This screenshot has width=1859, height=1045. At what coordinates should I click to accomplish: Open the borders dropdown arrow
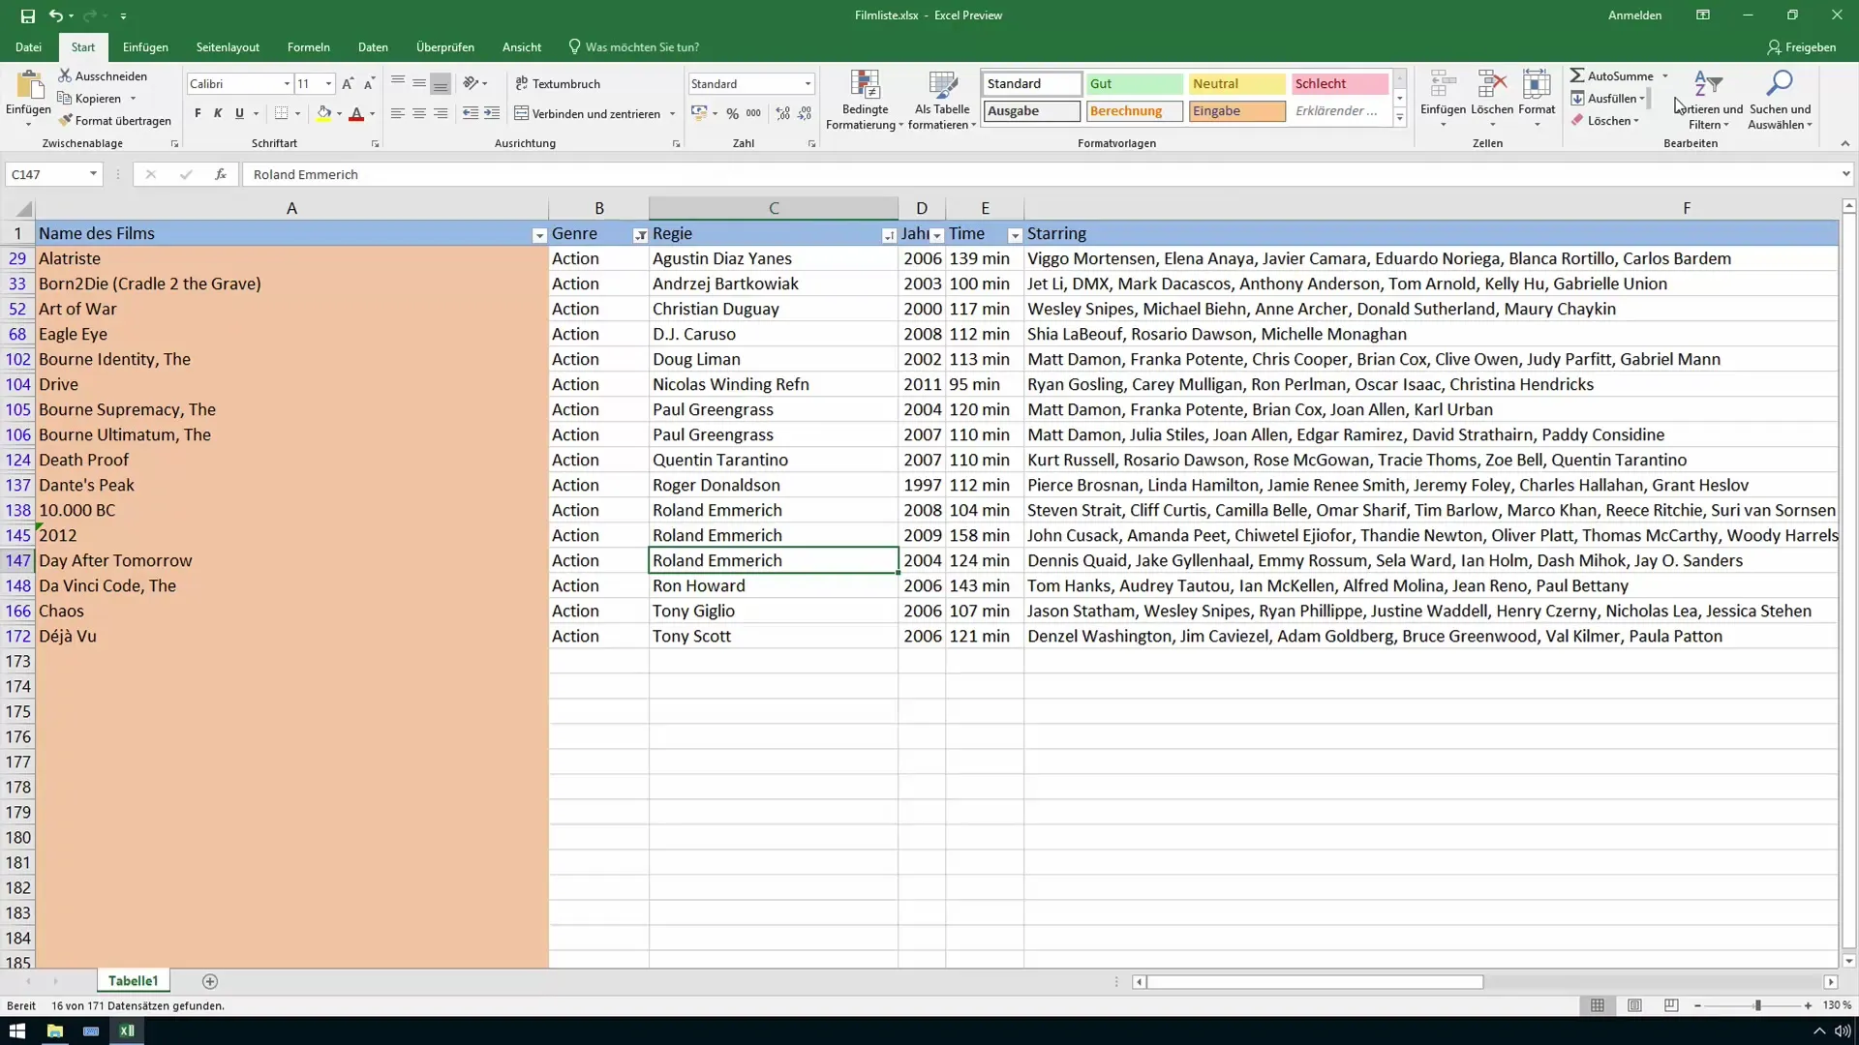(297, 114)
